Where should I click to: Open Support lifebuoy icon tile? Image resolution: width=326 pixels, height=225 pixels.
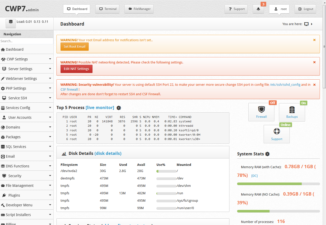[x=277, y=134]
